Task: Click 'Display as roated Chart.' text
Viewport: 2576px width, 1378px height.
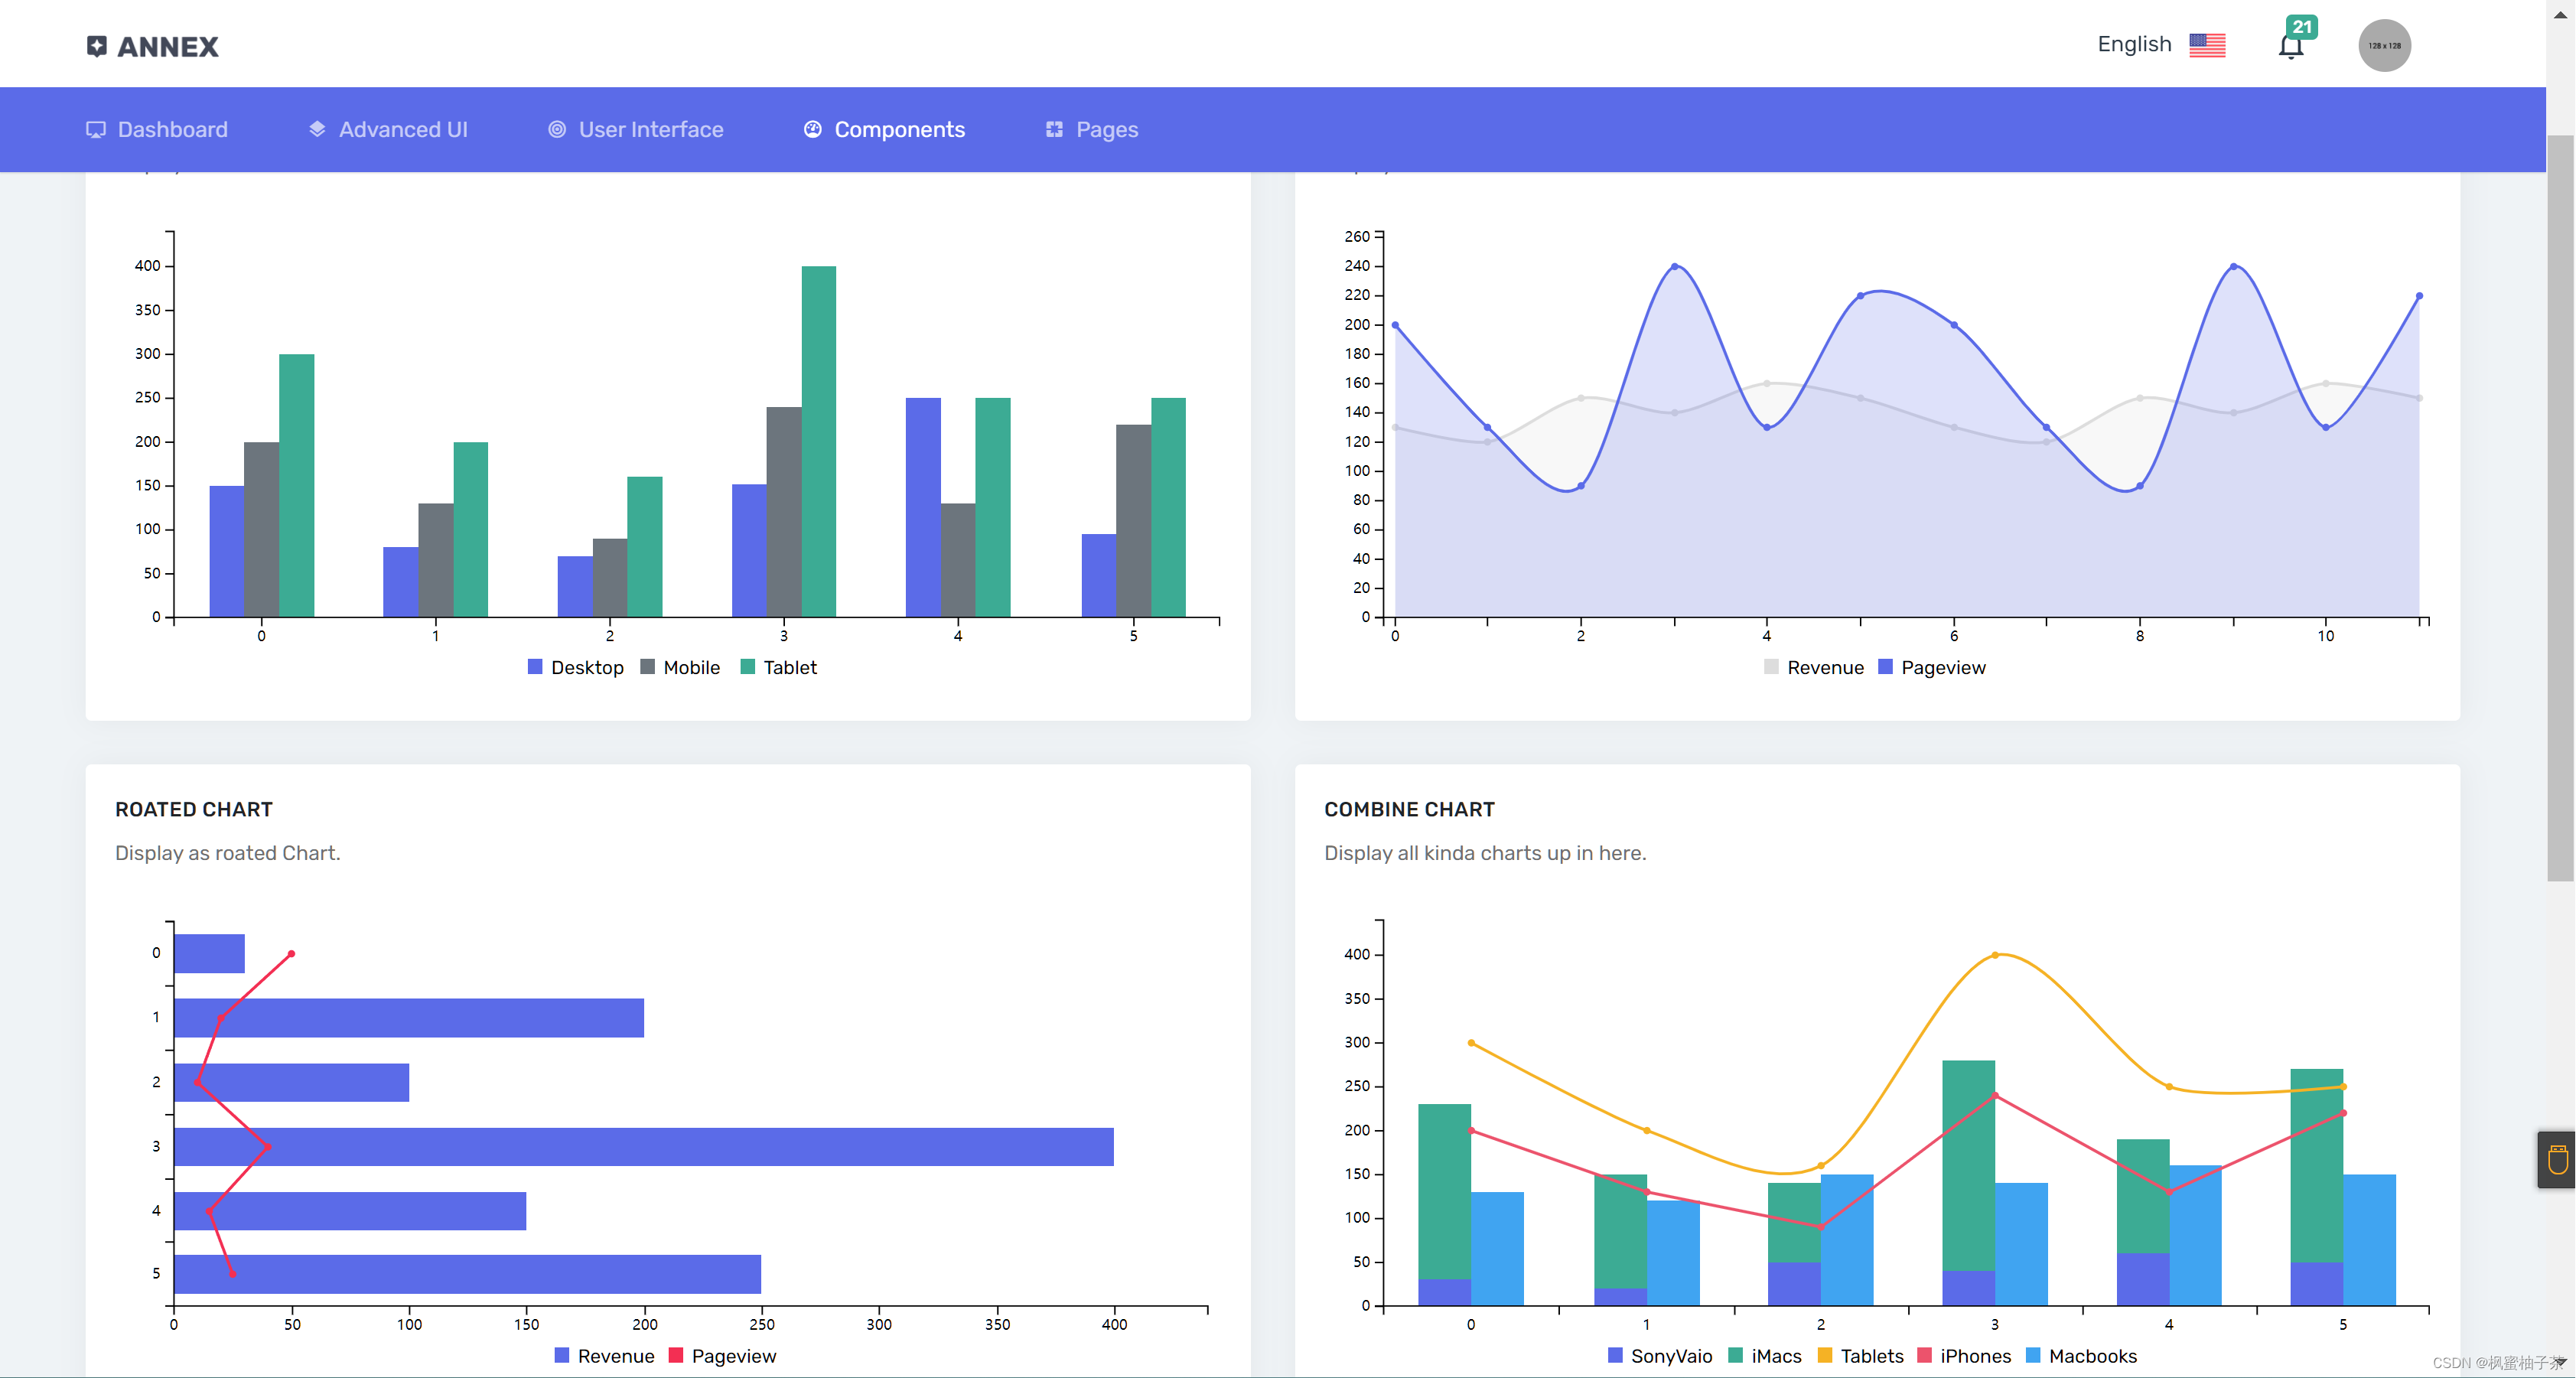Action: (228, 853)
